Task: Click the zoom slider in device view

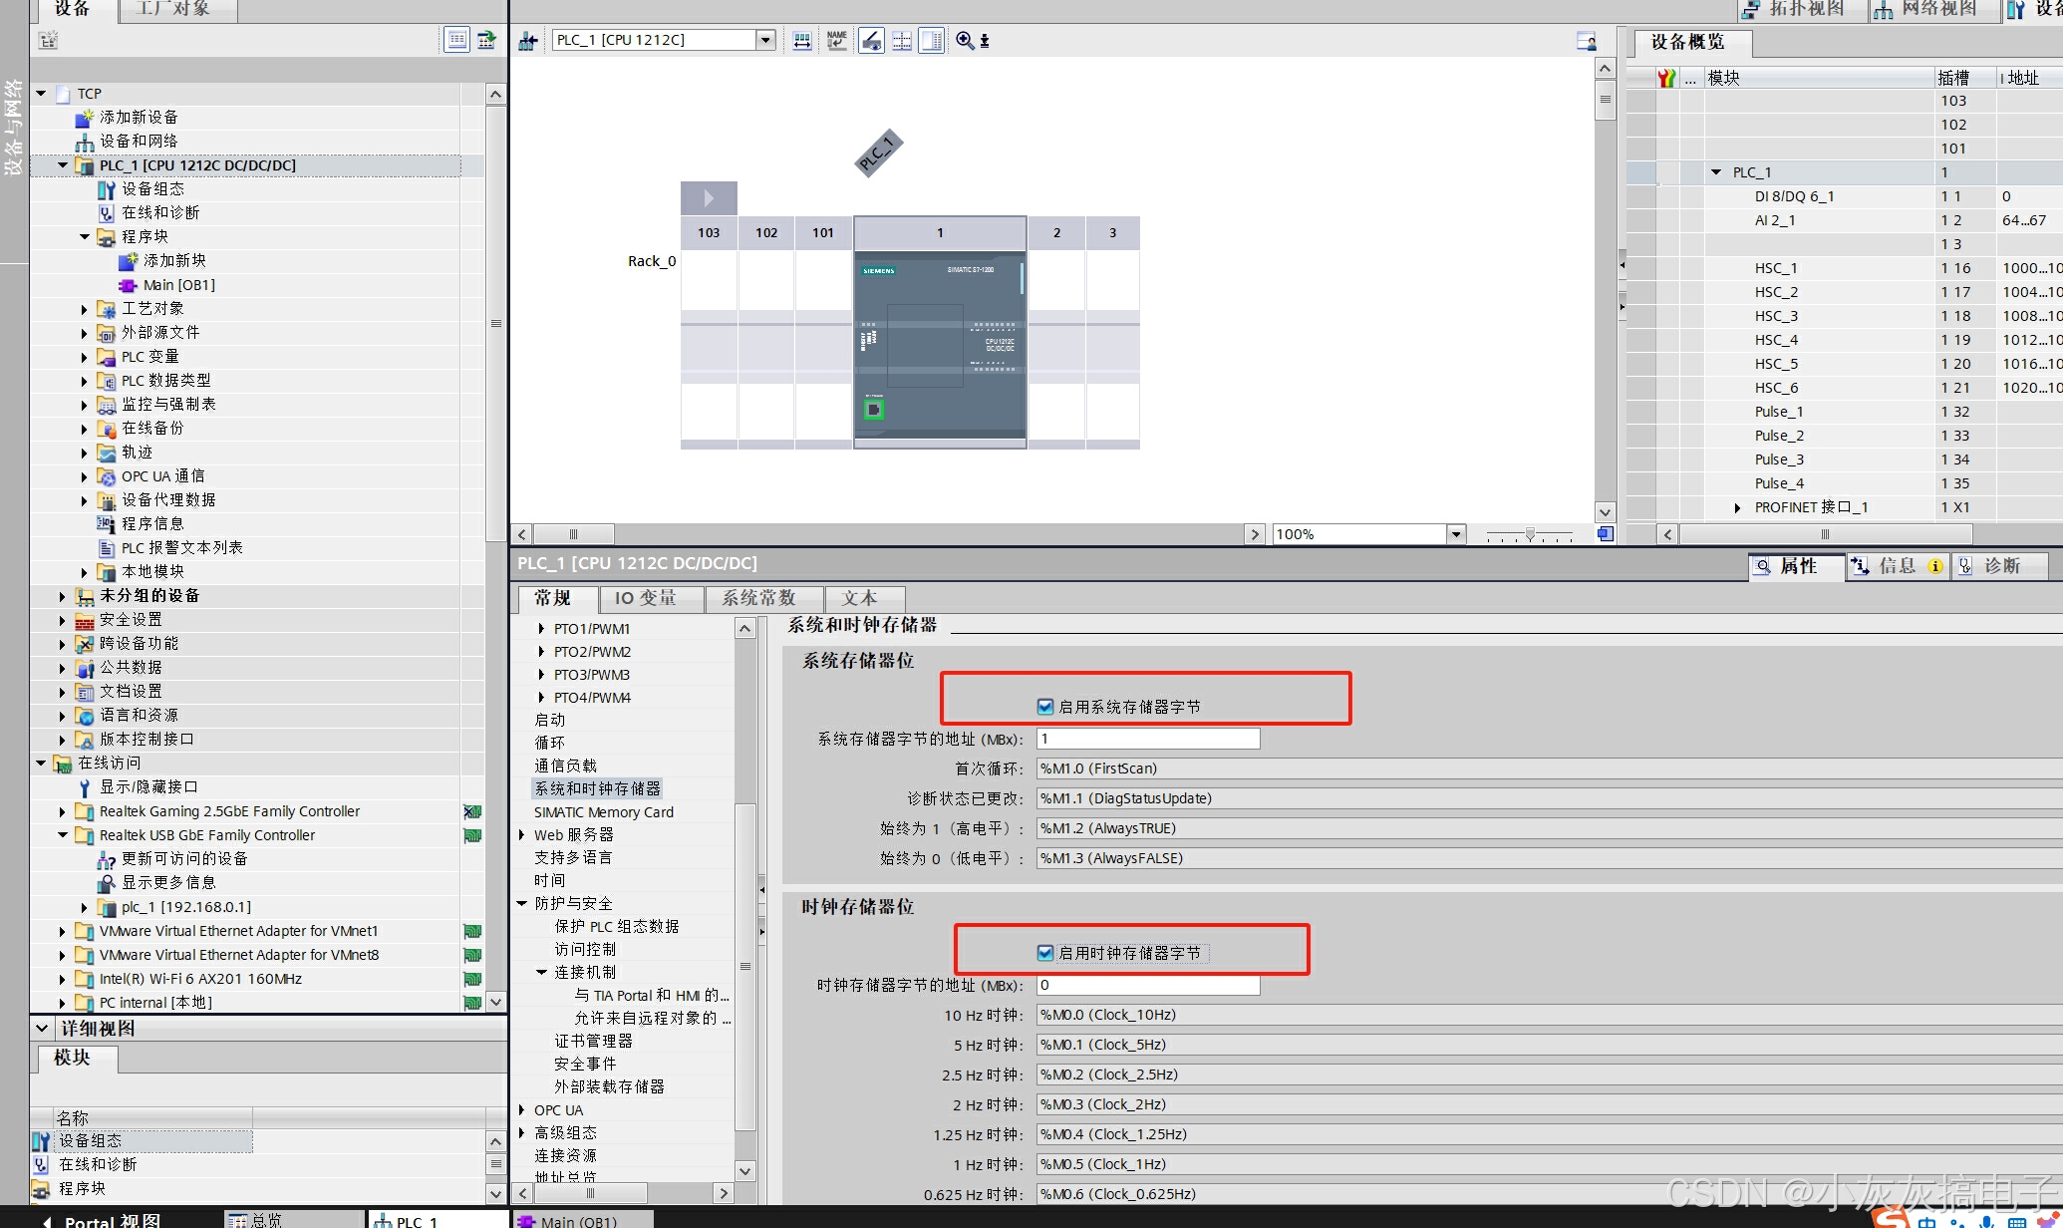Action: pyautogui.click(x=1530, y=534)
